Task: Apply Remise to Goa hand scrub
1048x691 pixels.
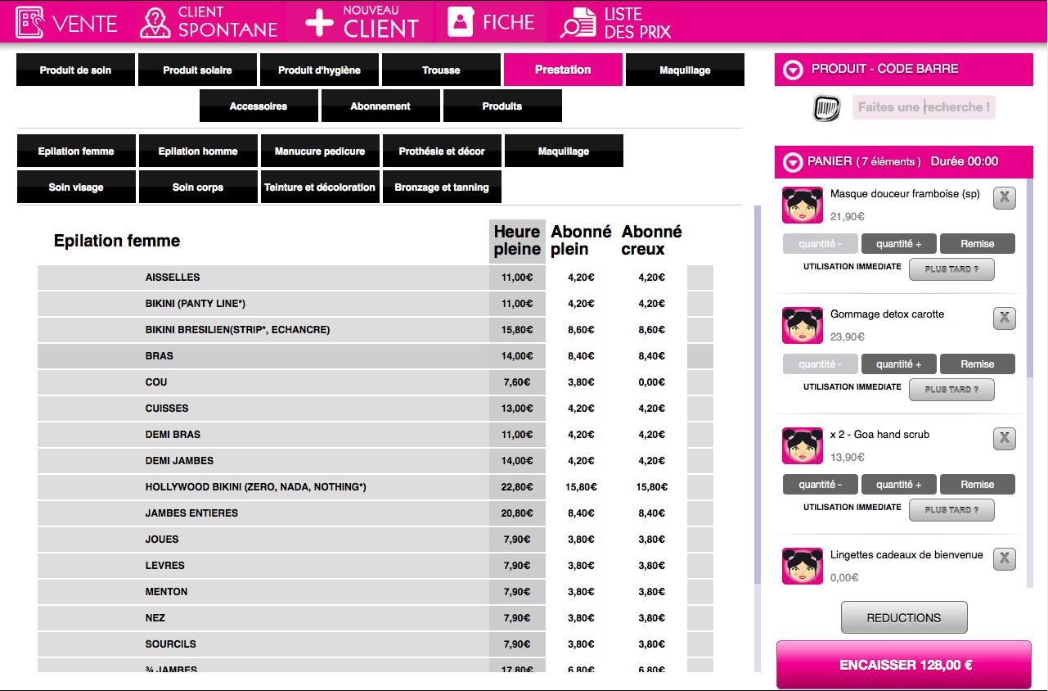Action: pos(978,484)
